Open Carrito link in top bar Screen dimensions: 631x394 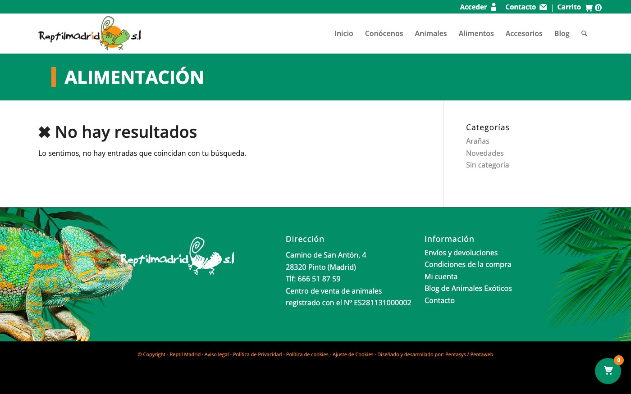pos(569,7)
